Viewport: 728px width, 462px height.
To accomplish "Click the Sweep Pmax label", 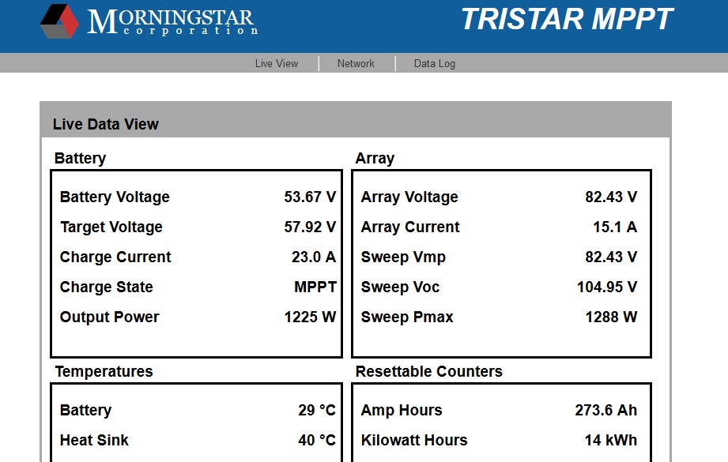I will coord(407,317).
